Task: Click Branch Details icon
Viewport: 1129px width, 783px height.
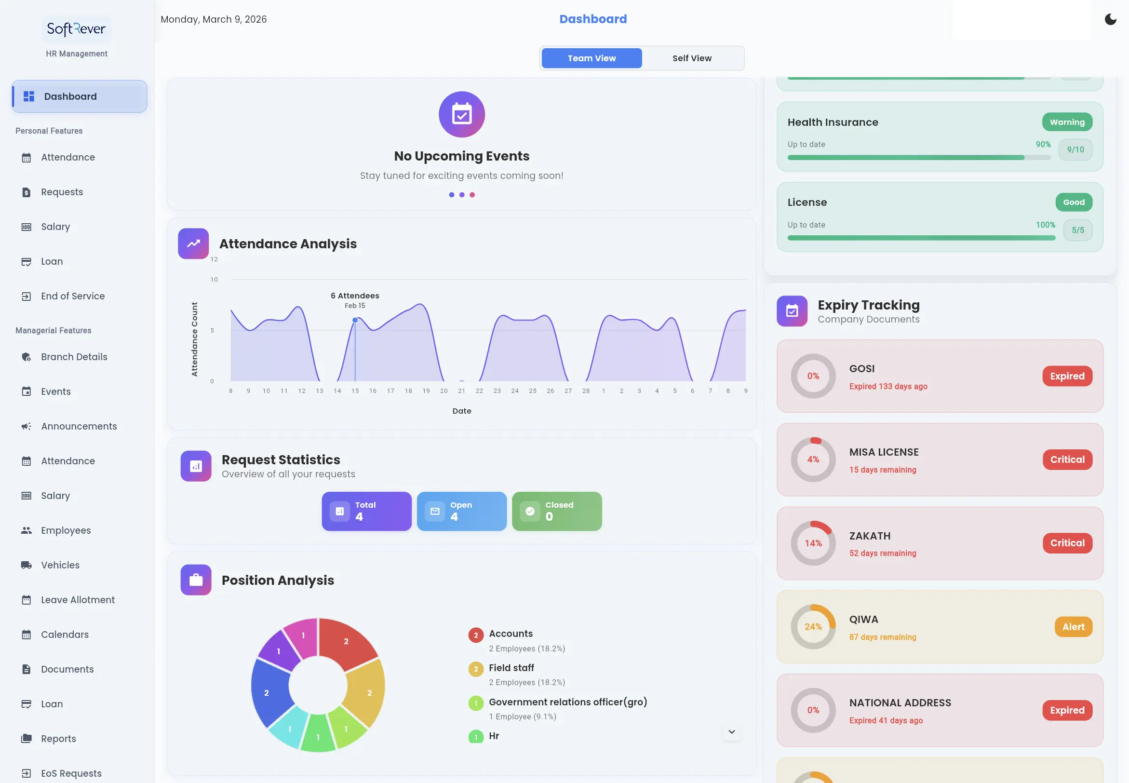Action: (x=27, y=357)
